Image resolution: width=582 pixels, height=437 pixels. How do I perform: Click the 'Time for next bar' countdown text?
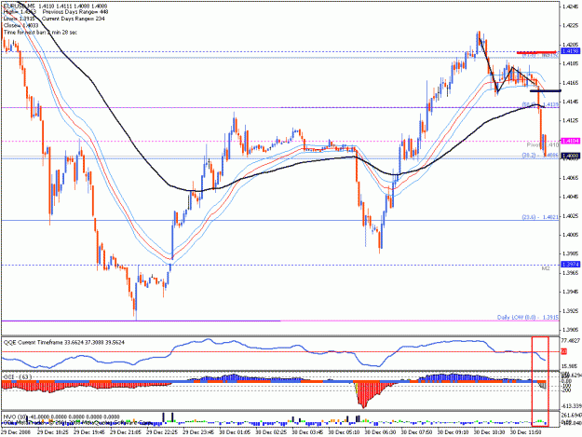pyautogui.click(x=40, y=33)
